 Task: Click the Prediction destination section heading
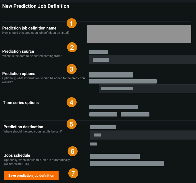23,127
